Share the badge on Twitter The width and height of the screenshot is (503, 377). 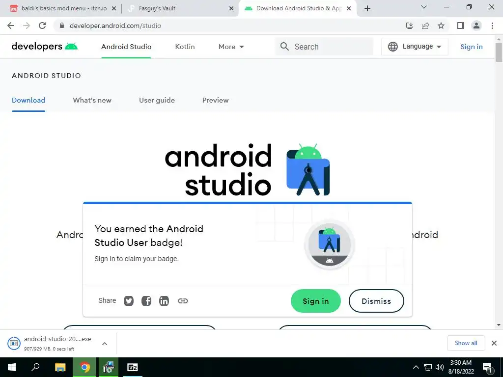point(129,301)
